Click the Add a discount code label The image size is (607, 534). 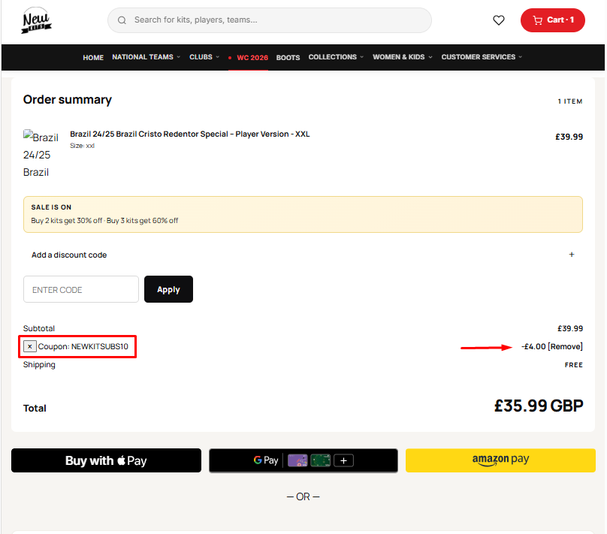click(69, 255)
